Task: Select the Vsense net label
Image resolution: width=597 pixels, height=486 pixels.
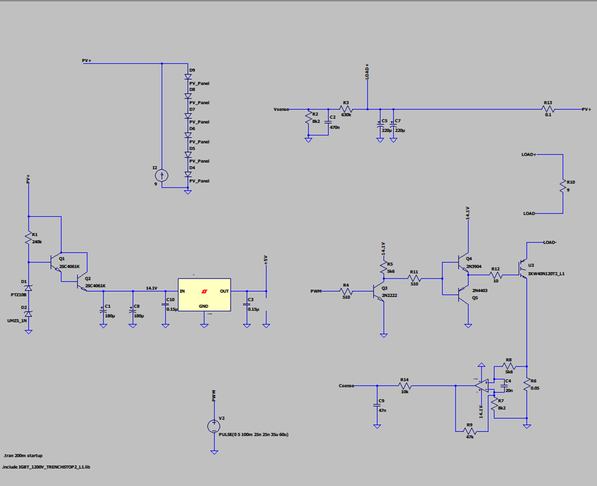Action: pos(281,109)
